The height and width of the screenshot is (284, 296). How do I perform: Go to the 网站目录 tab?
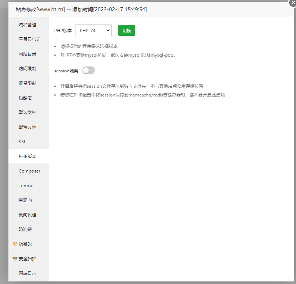click(x=27, y=54)
